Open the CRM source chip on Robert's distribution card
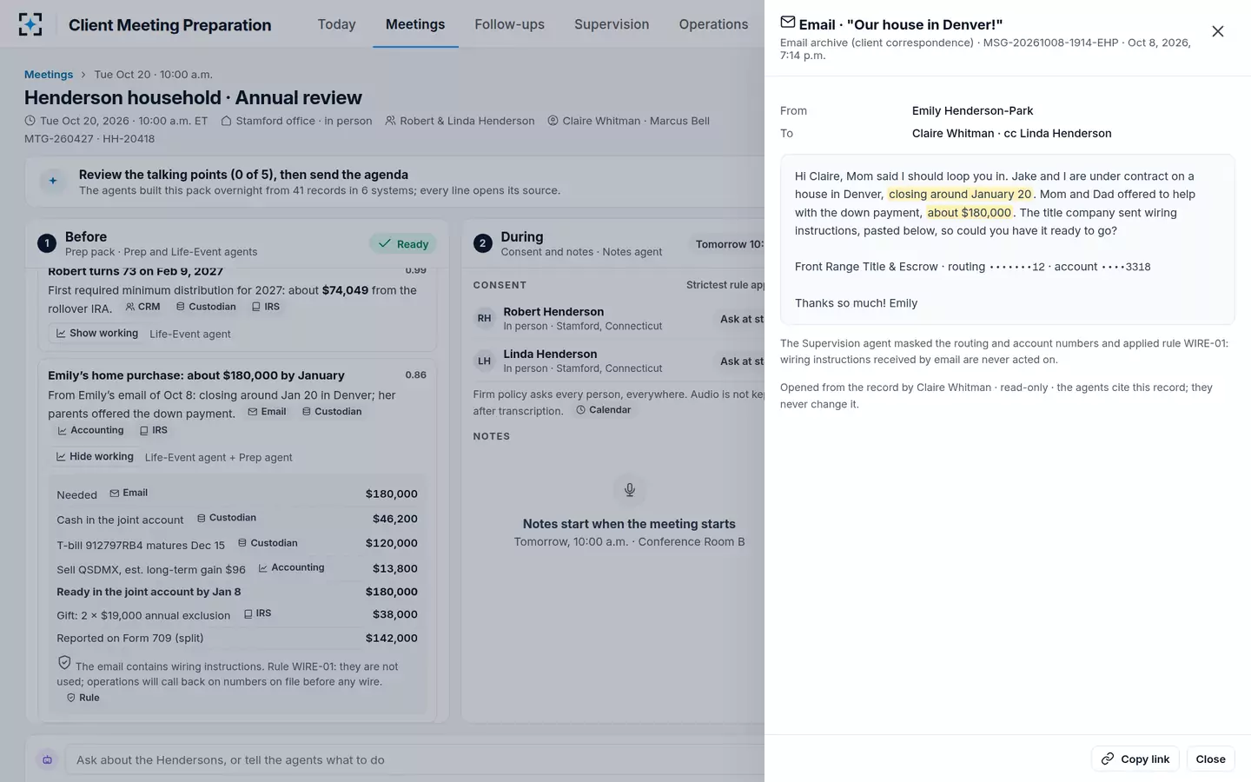1251x782 pixels. 142,307
